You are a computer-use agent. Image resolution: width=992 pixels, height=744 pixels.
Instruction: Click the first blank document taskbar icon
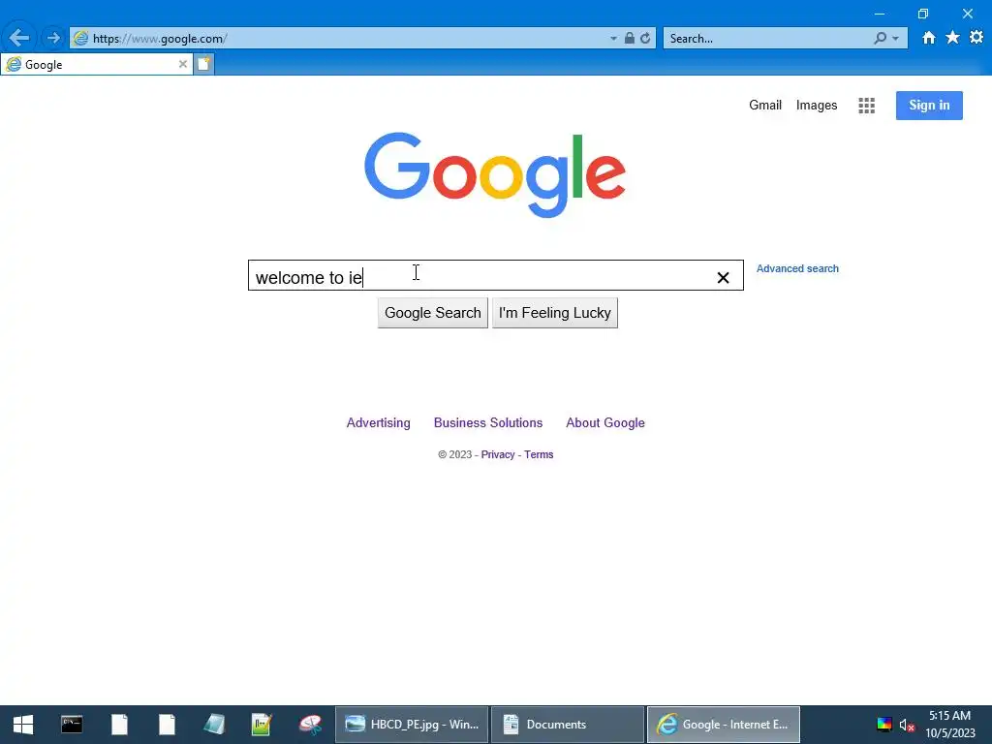(x=119, y=725)
